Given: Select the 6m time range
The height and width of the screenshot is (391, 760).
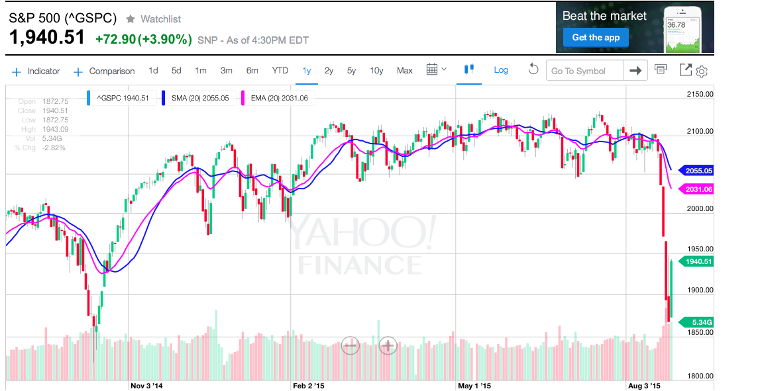Looking at the screenshot, I should (252, 71).
